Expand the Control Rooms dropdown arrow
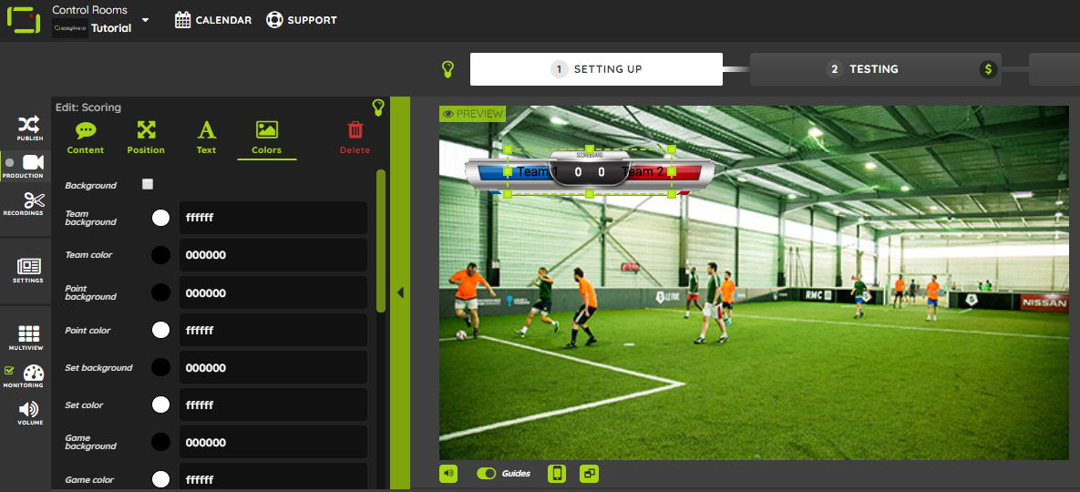 (x=145, y=20)
